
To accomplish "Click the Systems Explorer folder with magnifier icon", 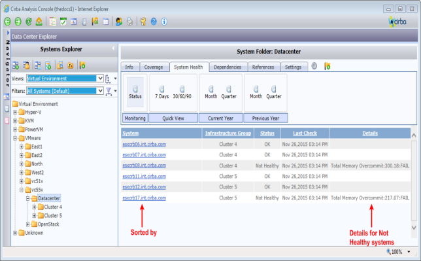I will [60, 65].
